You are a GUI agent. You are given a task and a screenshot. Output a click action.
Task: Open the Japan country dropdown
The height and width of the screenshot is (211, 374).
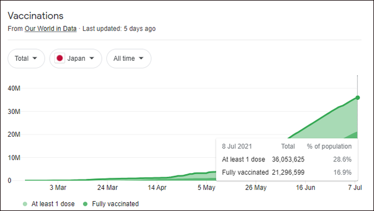click(x=75, y=58)
